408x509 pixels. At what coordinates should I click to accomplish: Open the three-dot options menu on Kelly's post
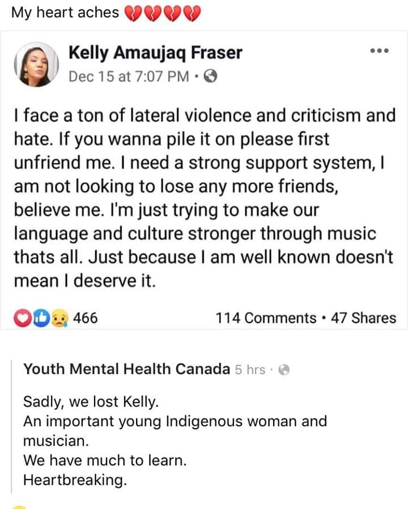point(380,51)
